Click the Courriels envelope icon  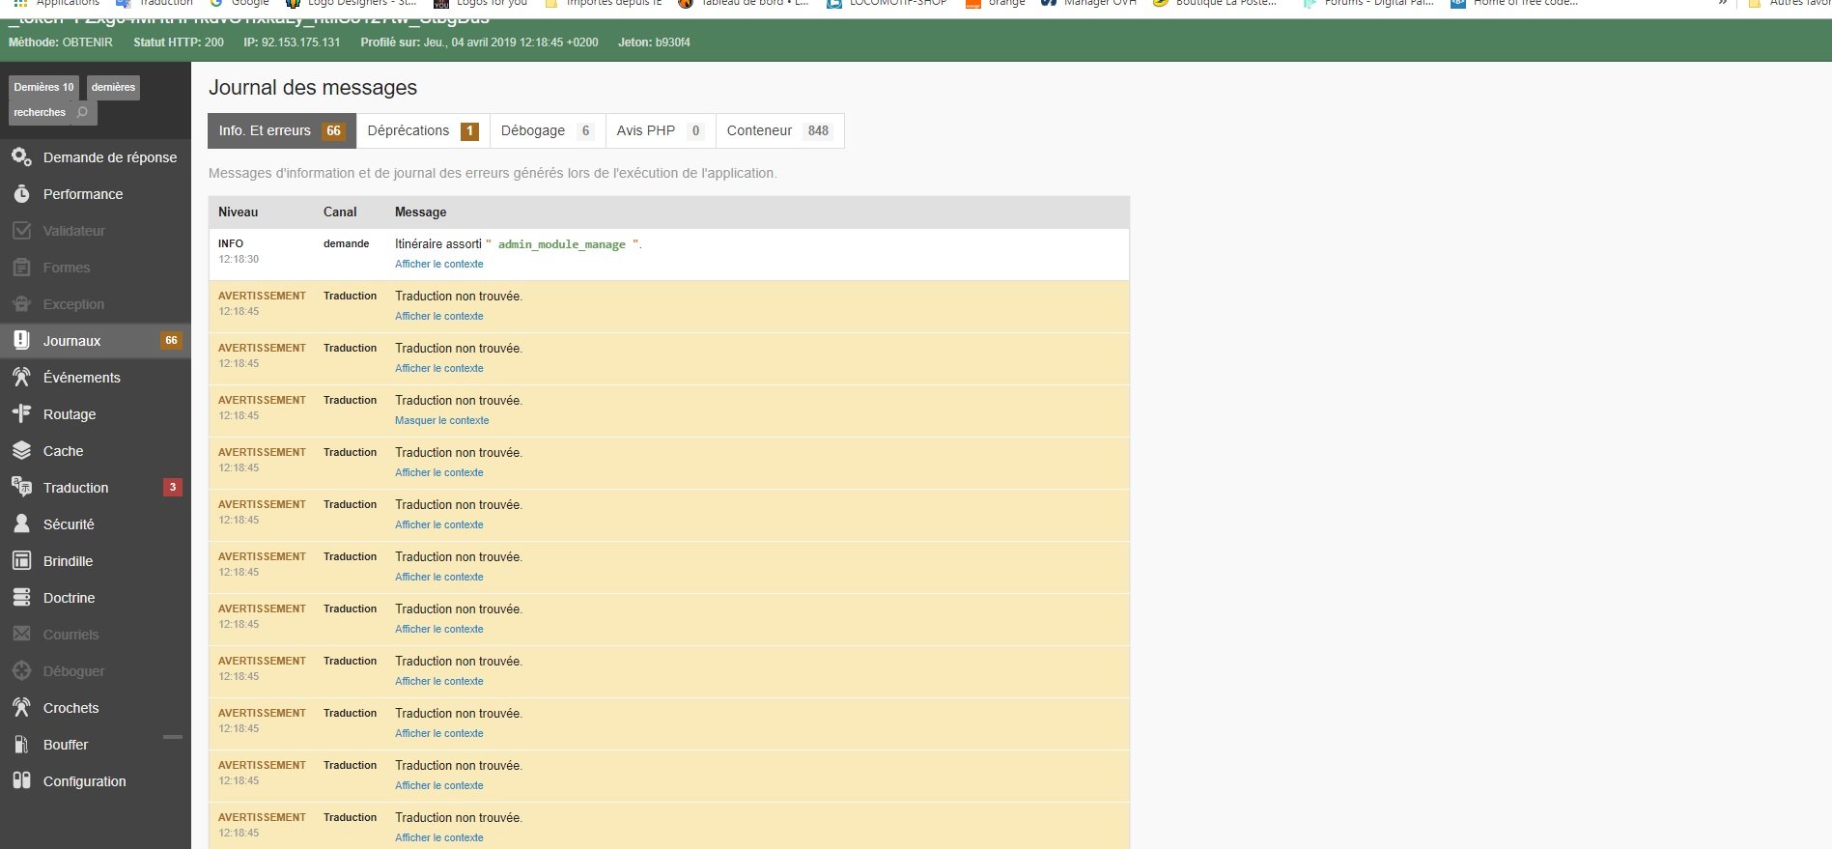click(21, 634)
